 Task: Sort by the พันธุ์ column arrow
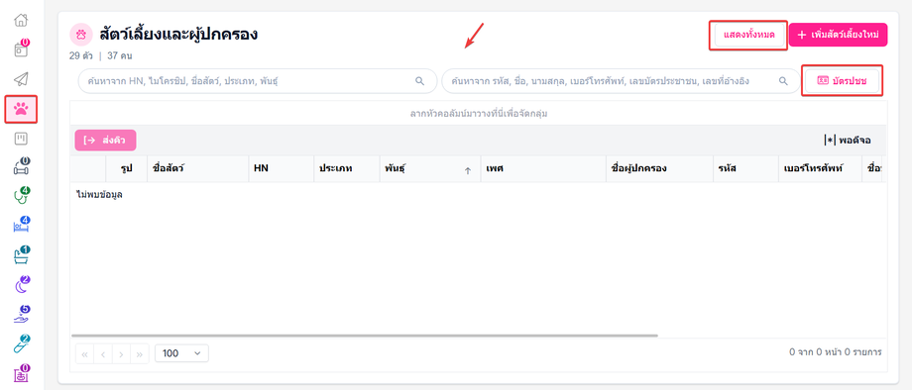(x=467, y=170)
